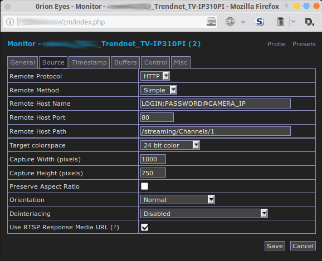Open the Adblock Plus extension icon
This screenshot has height=261, width=322.
click(x=230, y=22)
